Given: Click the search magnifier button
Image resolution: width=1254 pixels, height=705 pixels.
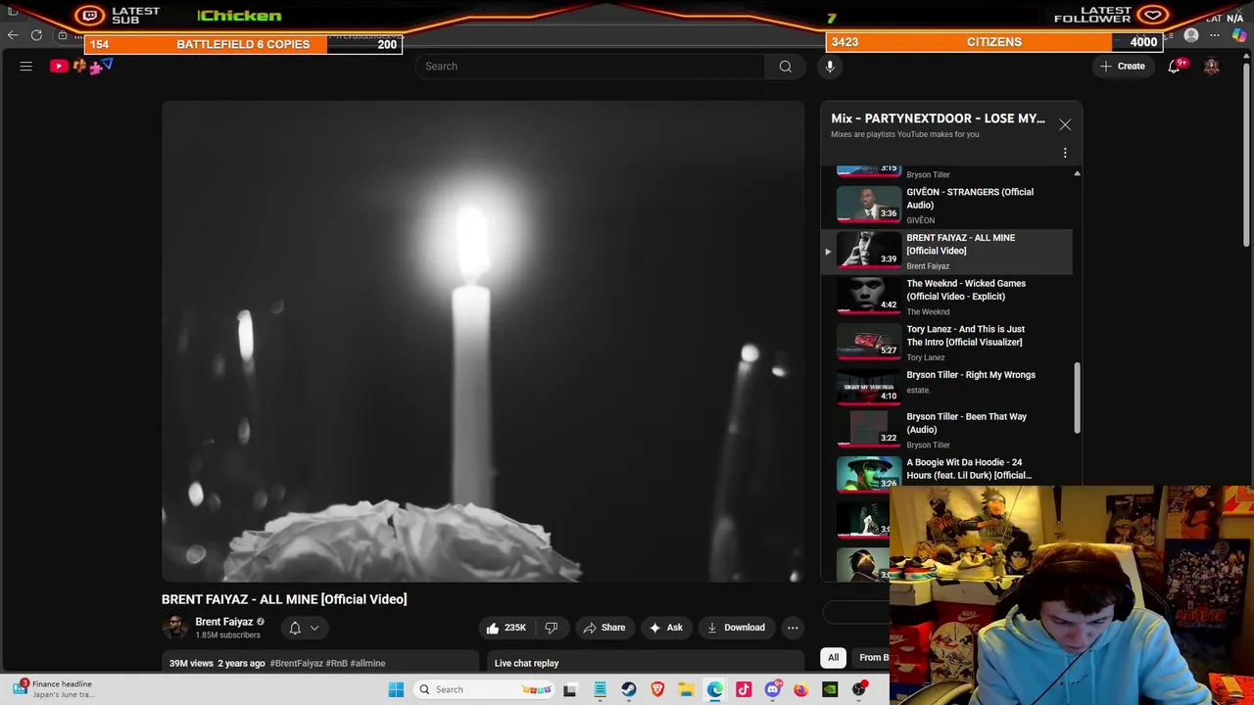Looking at the screenshot, I should [x=785, y=67].
